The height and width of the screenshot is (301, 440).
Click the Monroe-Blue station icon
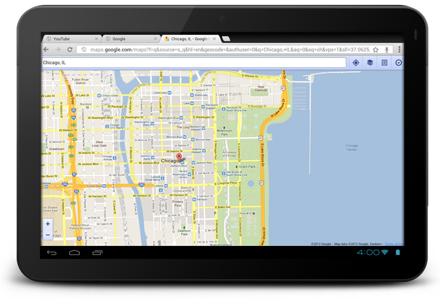(184, 137)
